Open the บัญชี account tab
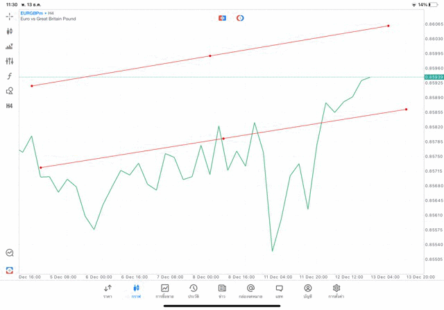This screenshot has height=310, width=444. pos(307,291)
